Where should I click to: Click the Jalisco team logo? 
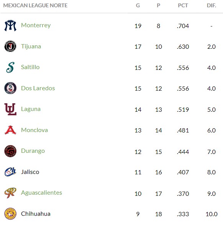(x=10, y=172)
